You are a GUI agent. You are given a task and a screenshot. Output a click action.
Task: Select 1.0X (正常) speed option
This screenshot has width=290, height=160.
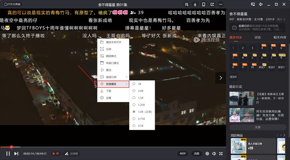pyautogui.click(x=142, y=112)
